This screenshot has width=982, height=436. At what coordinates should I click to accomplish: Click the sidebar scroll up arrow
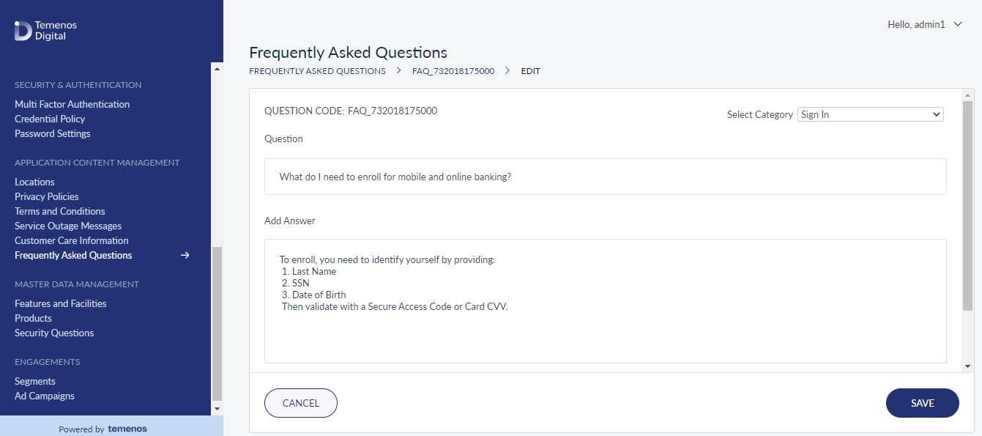coord(217,68)
